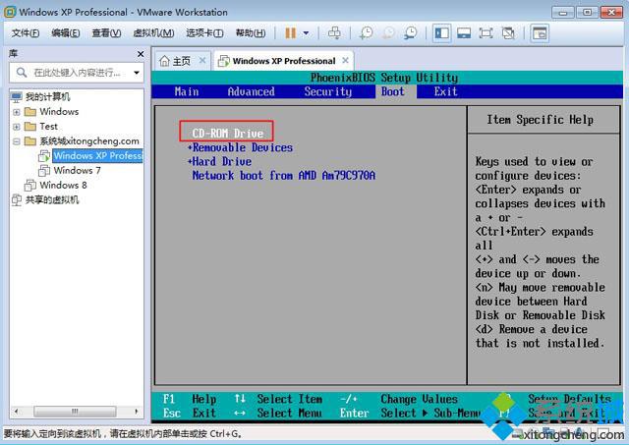Screen dimensions: 629x445
Task: Switch to Unity mode icon
Action: tap(508, 32)
